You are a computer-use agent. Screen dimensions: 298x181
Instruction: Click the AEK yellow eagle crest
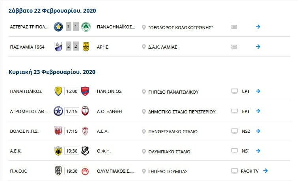pyautogui.click(x=58, y=151)
